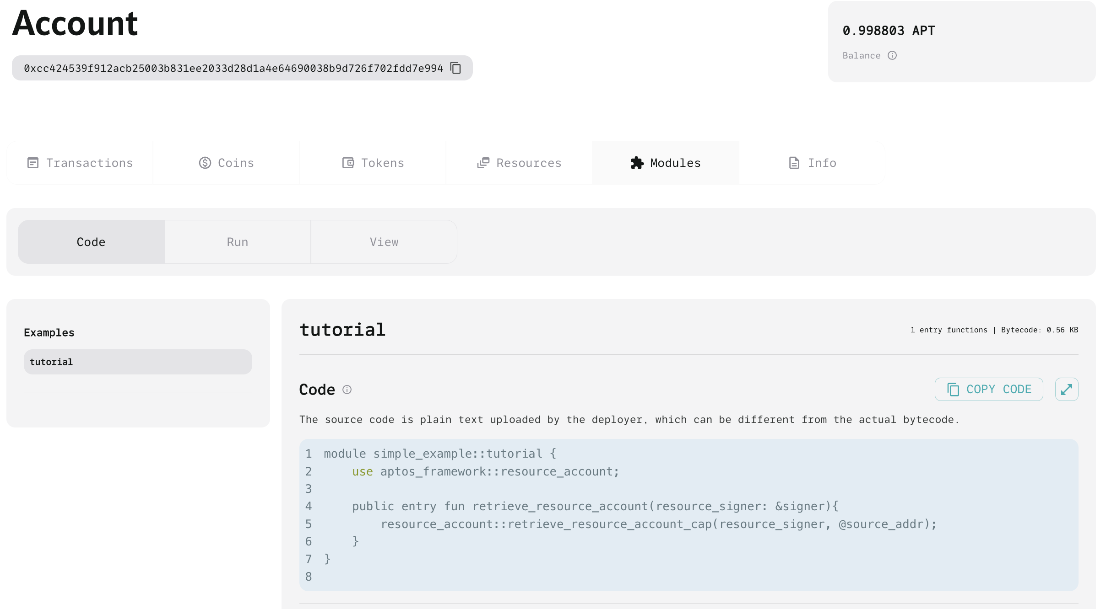The width and height of the screenshot is (1106, 609).
Task: Click the Code section info icon
Action: (x=347, y=390)
